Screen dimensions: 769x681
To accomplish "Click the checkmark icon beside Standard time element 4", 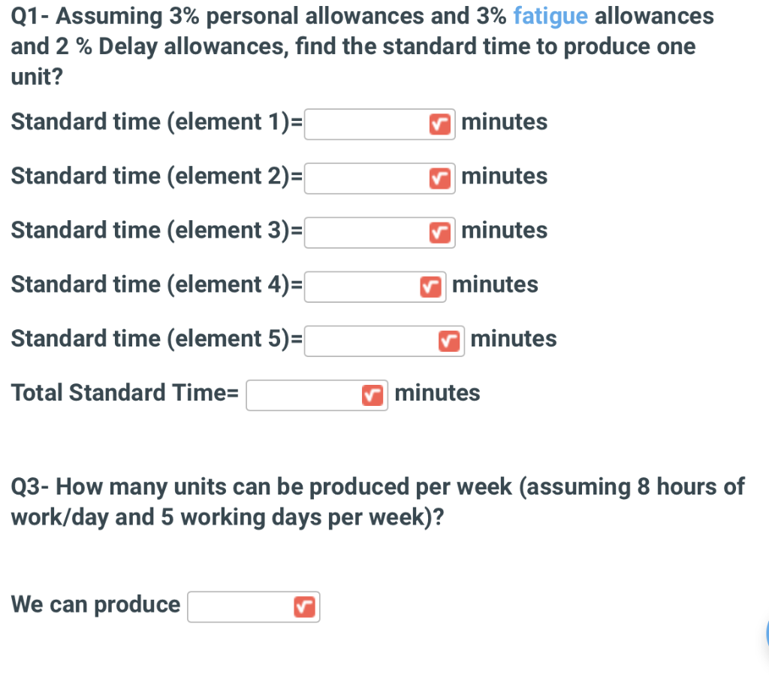I will 430,286.
